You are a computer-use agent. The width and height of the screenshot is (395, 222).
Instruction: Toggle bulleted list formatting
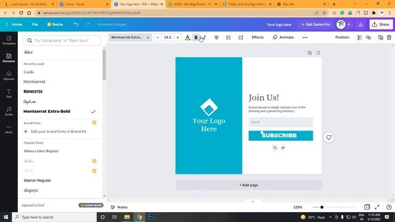(x=228, y=38)
